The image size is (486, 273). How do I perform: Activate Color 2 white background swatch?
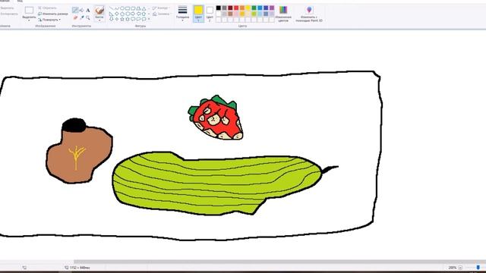pos(210,14)
